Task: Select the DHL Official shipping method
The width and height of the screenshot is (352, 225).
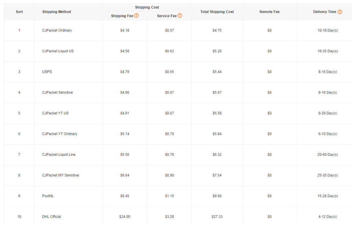Action: (x=52, y=217)
